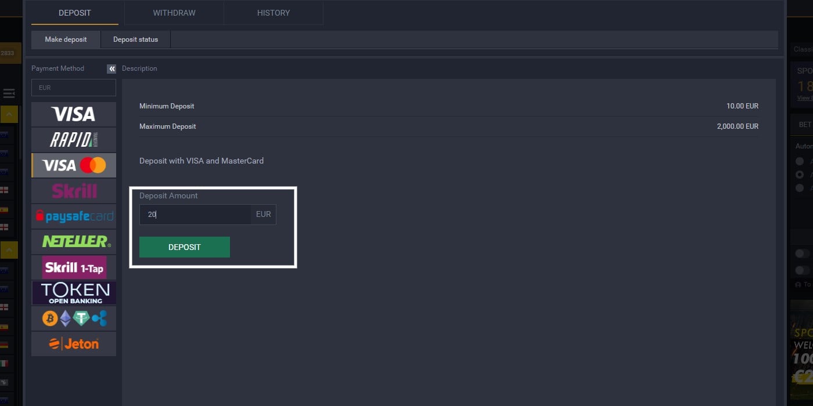Select the Make deposit sub-tab
This screenshot has height=406, width=813.
[66, 39]
